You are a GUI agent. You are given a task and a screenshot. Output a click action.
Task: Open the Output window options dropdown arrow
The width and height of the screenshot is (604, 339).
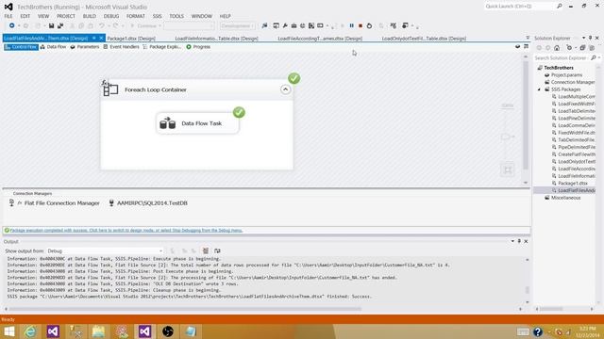(x=512, y=241)
